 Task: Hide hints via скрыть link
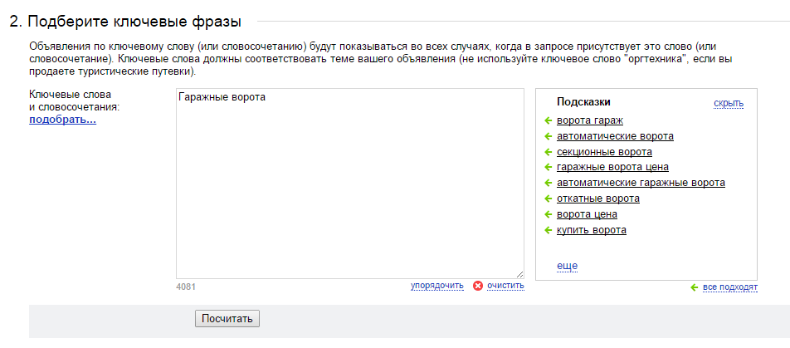pyautogui.click(x=729, y=103)
